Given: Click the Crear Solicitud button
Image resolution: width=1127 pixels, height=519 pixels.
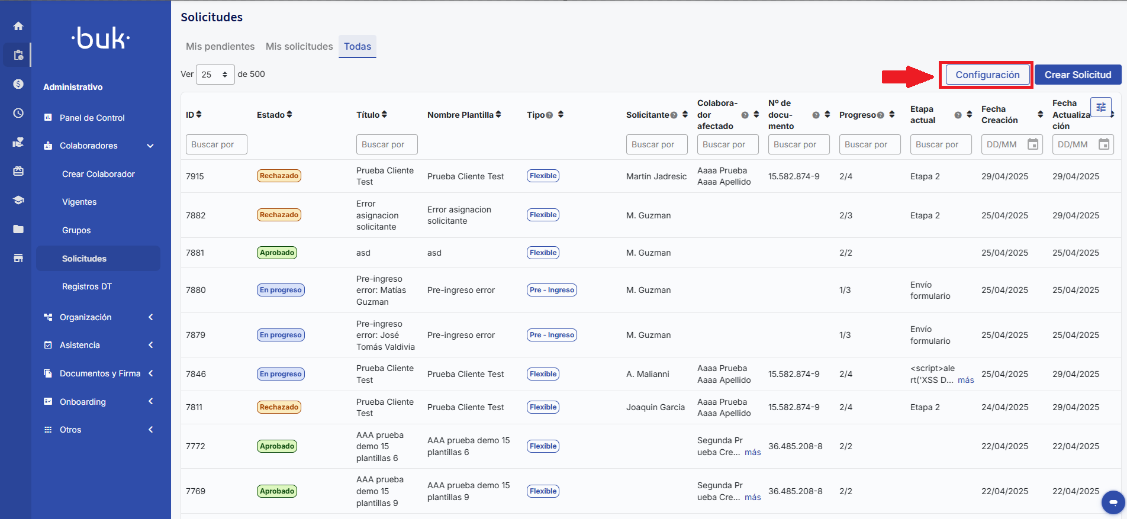Looking at the screenshot, I should point(1077,75).
